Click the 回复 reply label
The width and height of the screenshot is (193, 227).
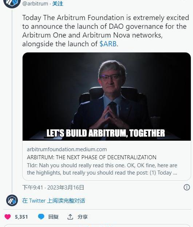click(54, 217)
